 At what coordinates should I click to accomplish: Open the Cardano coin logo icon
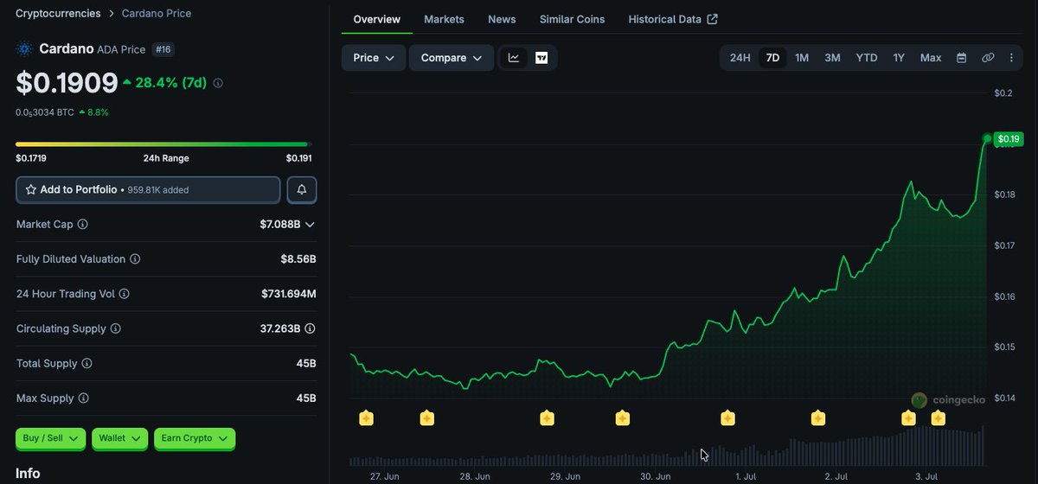point(23,49)
